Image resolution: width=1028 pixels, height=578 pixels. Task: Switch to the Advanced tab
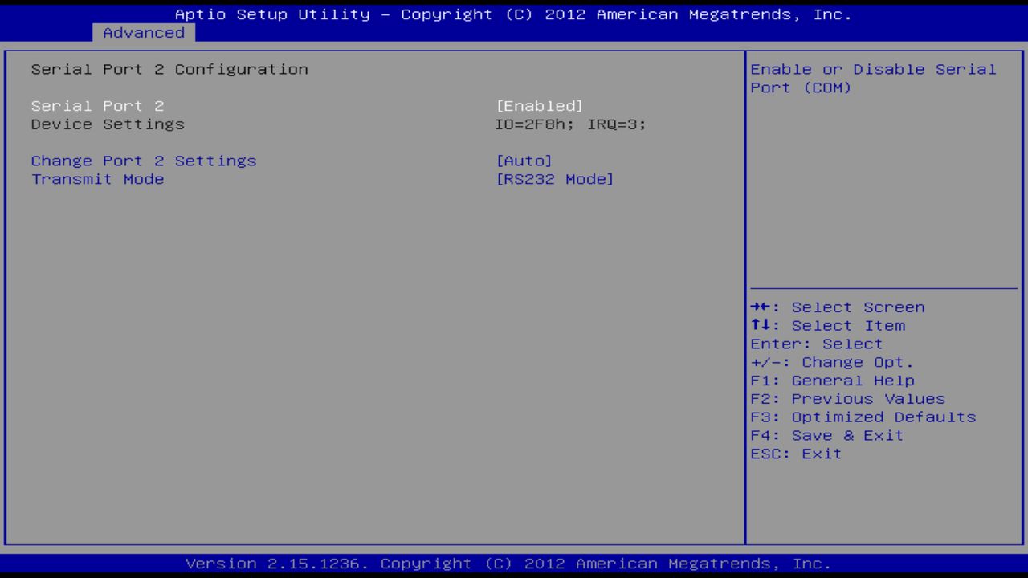143,32
